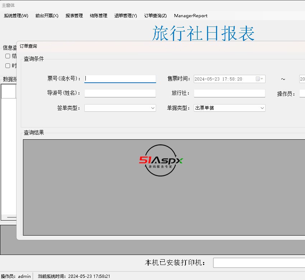
Task: Click the 结账管理 menu item
Action: point(98,16)
